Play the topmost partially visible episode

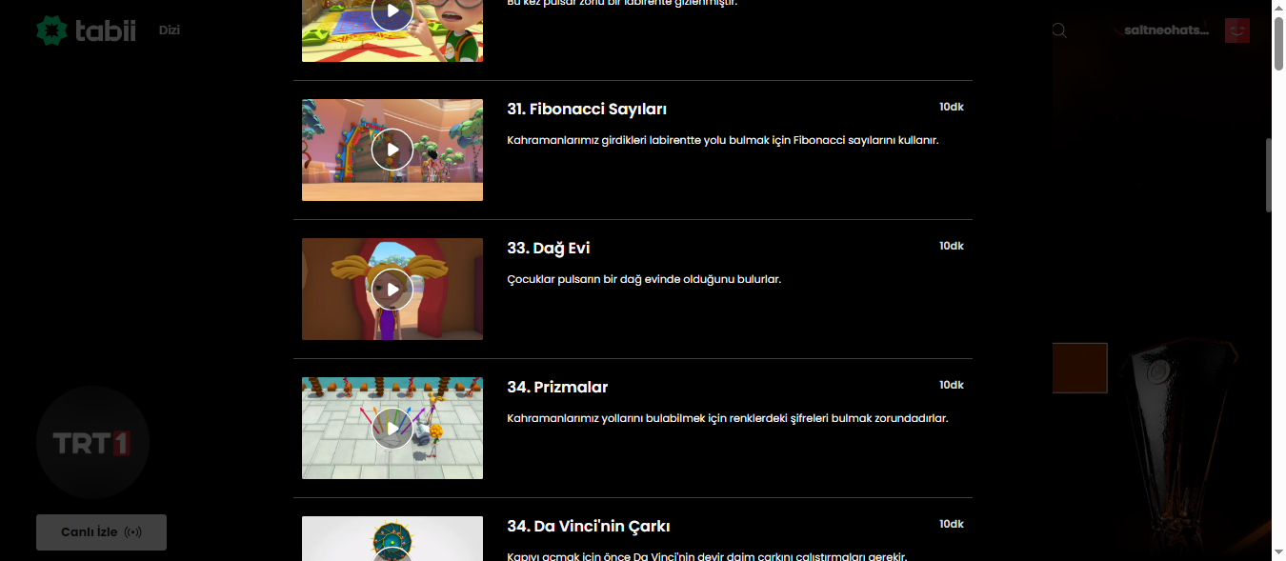point(392,13)
